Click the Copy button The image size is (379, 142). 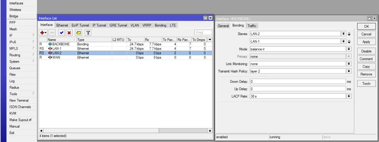point(366,67)
